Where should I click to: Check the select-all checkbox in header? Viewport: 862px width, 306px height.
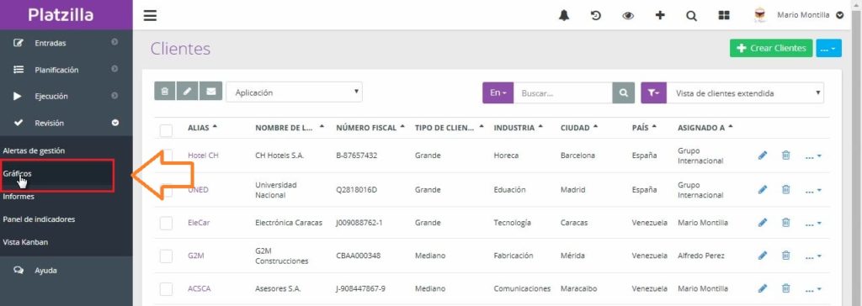(166, 131)
